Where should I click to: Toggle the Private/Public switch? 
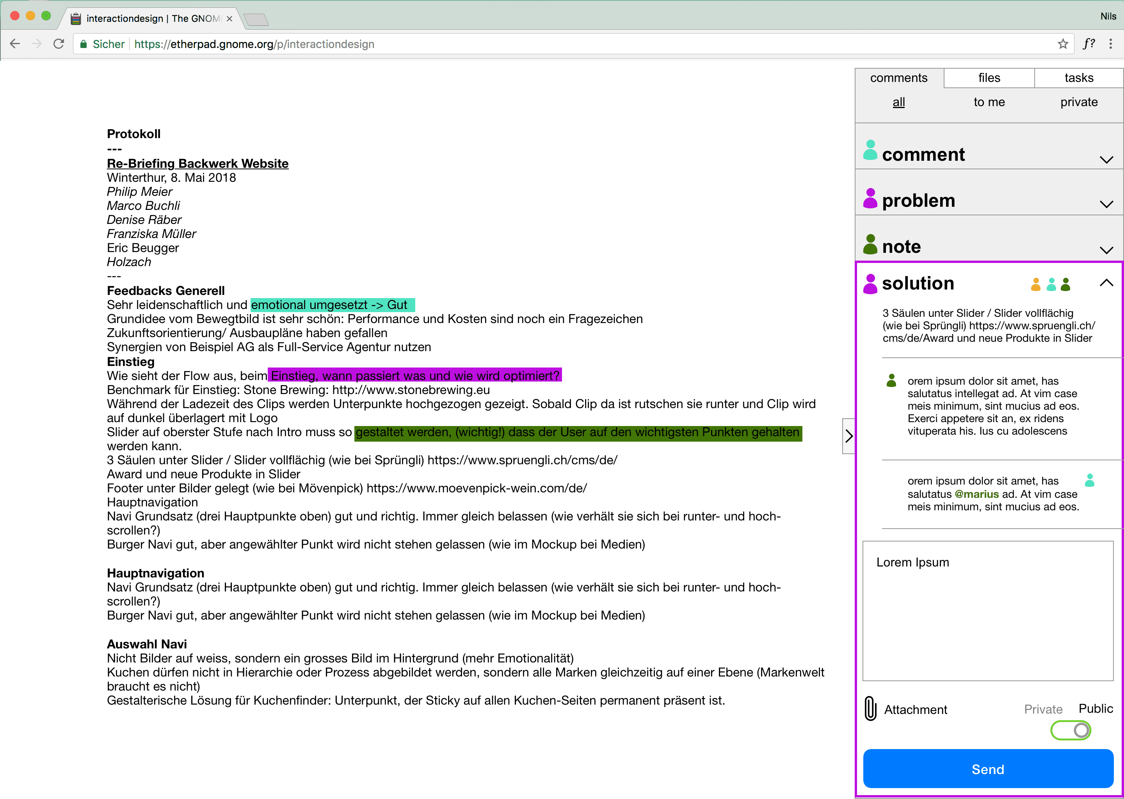tap(1071, 730)
